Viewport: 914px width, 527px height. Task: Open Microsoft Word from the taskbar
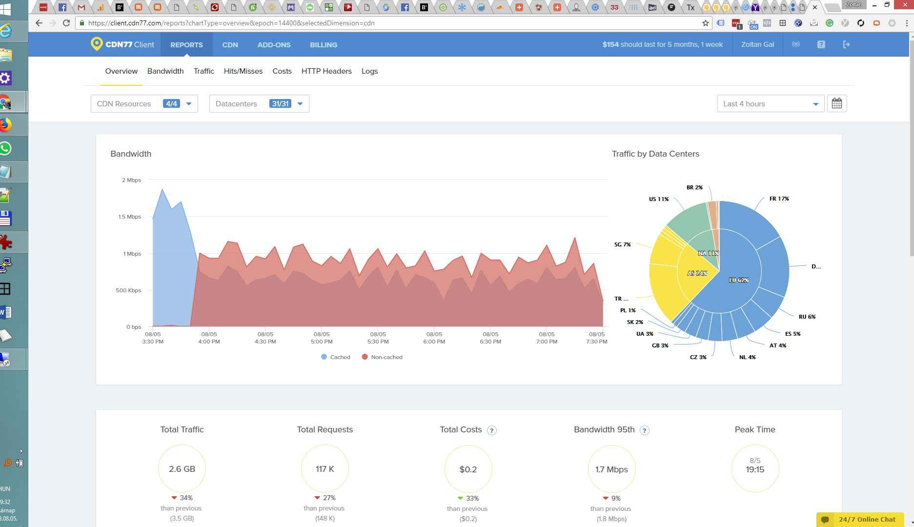point(6,312)
